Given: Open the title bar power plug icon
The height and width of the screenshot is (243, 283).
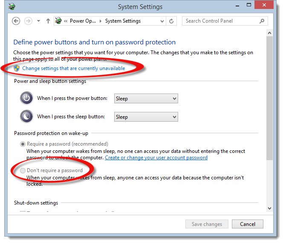Looking at the screenshot, I should tap(12, 7).
